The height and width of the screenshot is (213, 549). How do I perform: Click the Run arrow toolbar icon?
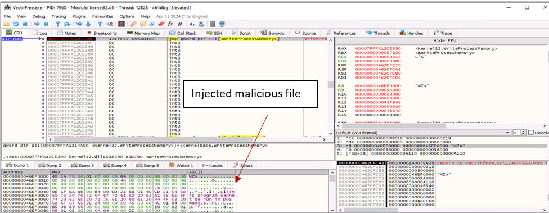37,24
